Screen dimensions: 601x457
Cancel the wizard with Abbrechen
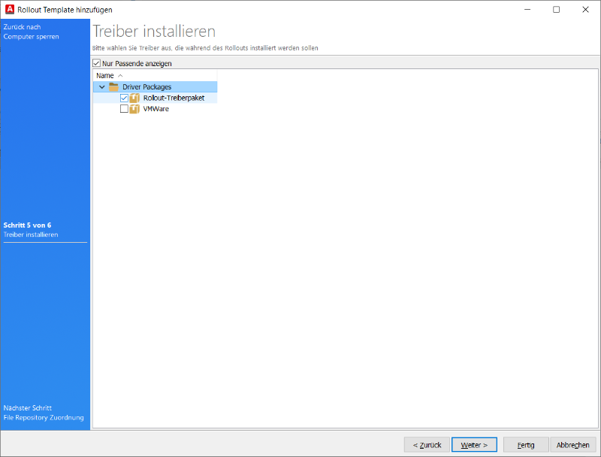coord(573,445)
